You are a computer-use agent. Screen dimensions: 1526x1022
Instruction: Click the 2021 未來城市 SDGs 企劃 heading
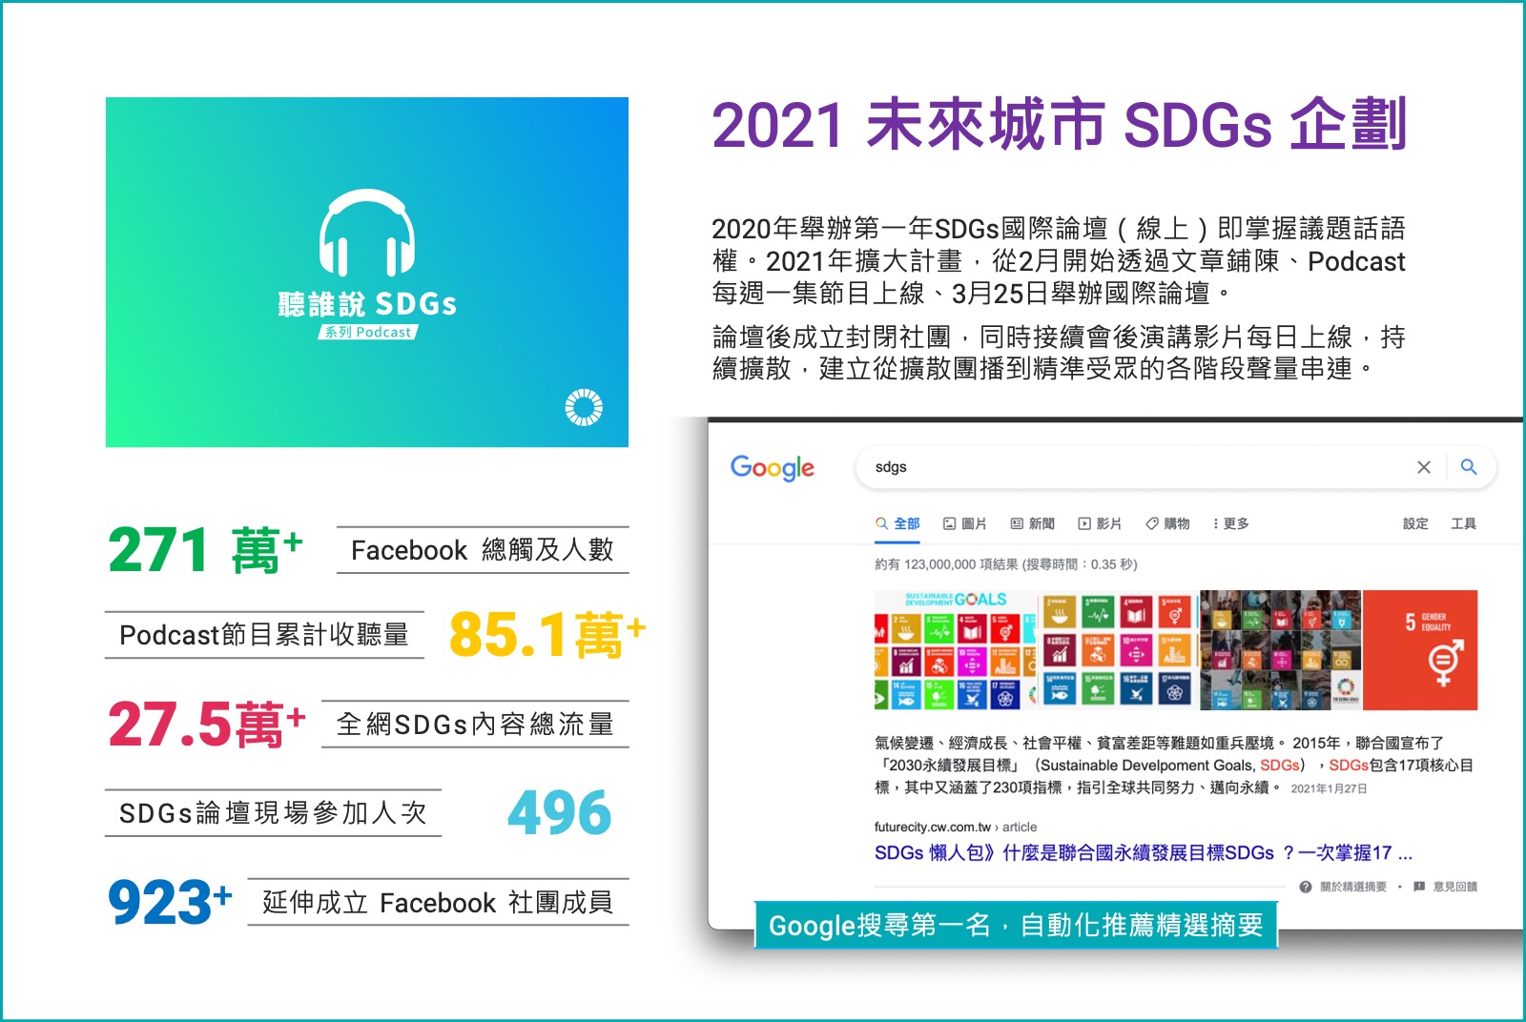(x=1060, y=125)
